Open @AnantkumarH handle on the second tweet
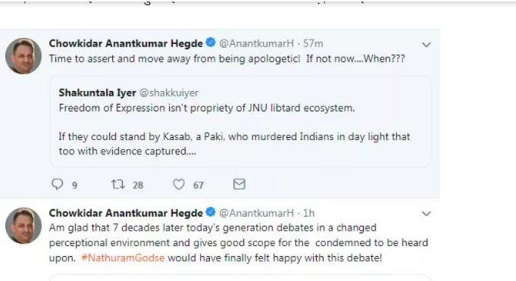 tap(256, 213)
